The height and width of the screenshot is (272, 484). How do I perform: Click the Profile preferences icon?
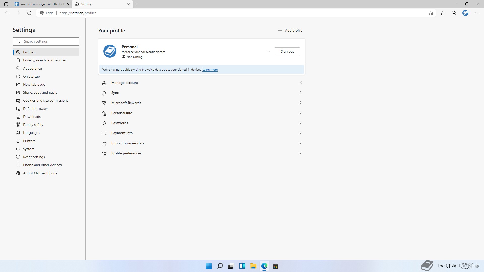[x=104, y=153]
